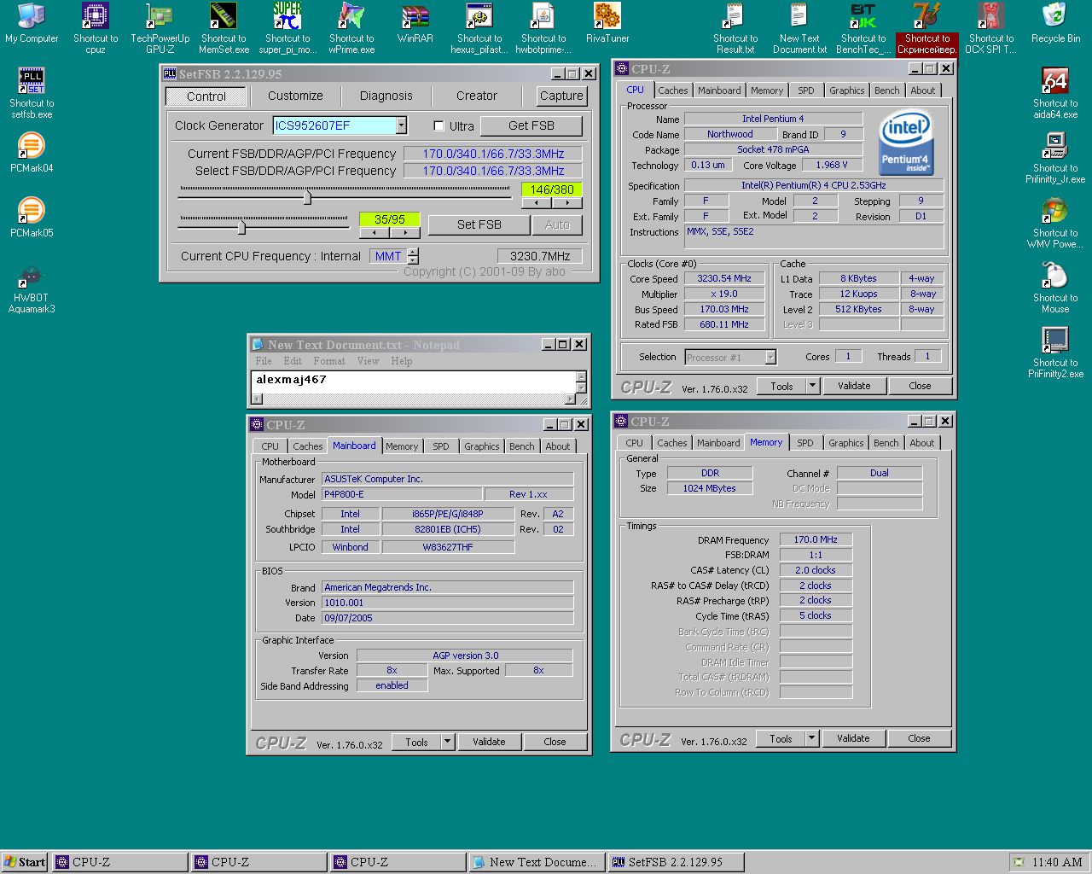Image resolution: width=1092 pixels, height=874 pixels.
Task: Toggle the Ultra checkbox in SetFSB
Action: point(439,125)
